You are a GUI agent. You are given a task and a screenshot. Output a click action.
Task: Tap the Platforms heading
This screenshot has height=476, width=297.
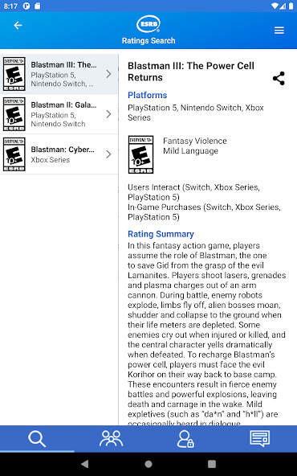coord(147,95)
